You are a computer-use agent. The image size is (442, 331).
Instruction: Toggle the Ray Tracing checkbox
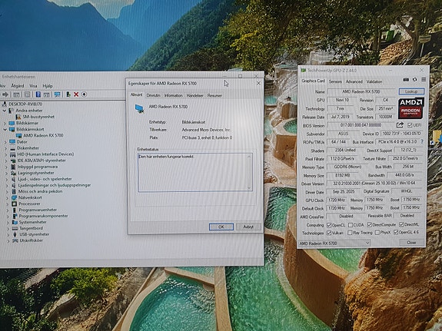coord(350,233)
